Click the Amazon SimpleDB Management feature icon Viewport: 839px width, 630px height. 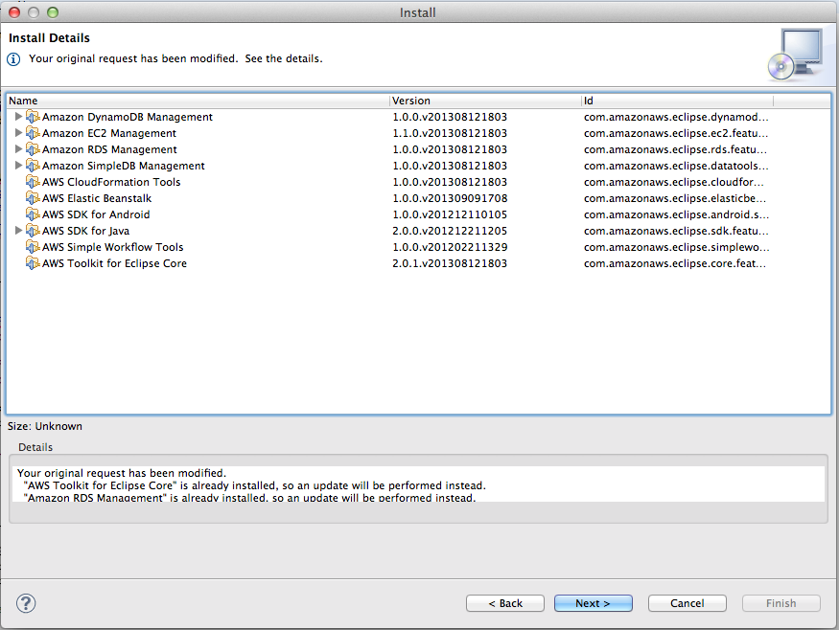point(33,166)
